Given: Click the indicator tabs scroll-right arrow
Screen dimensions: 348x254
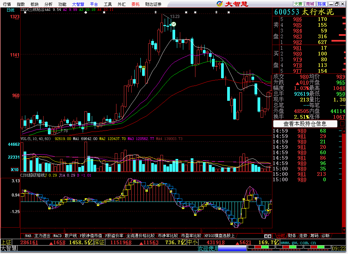Looking at the screenshot, I should pyautogui.click(x=269, y=236).
